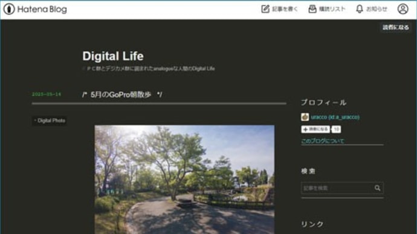This screenshot has width=417, height=234.
Task: Click the uracco profile avatar icon
Action: 305,117
